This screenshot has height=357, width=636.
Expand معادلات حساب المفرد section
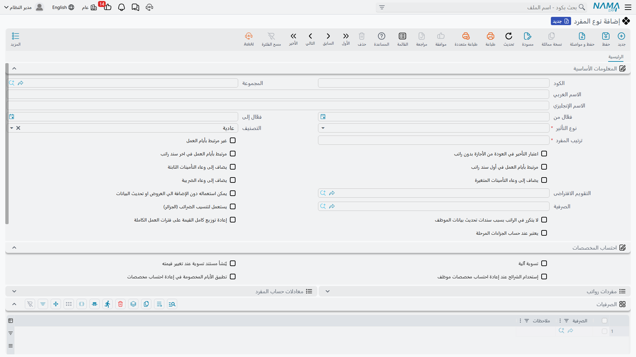(14, 291)
